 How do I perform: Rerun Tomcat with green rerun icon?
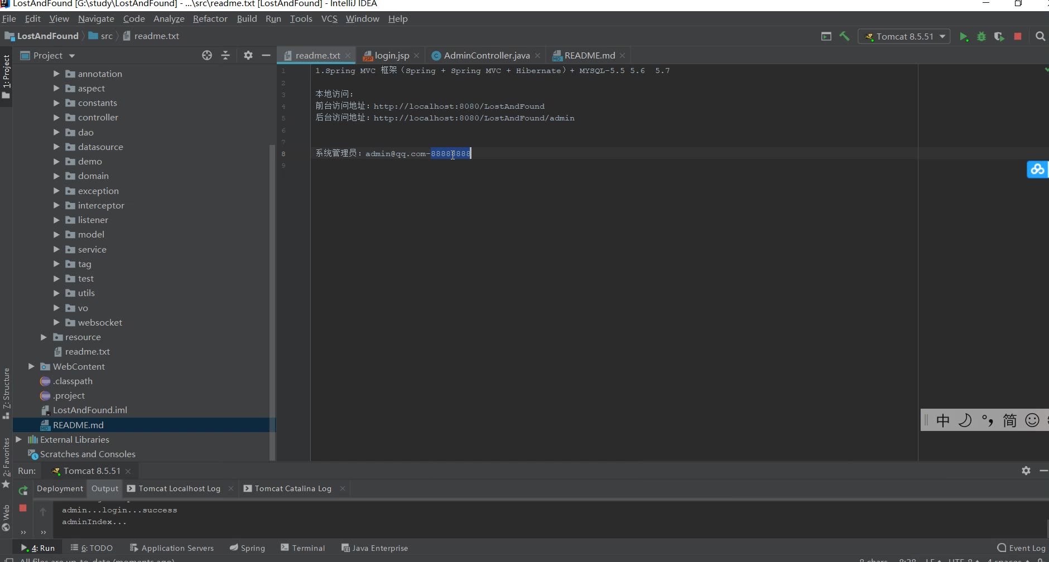[x=23, y=491]
